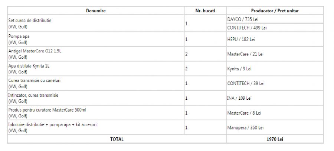Click the MasterCare / 21 Lei cell
The width and height of the screenshot is (334, 151).
(245, 54)
